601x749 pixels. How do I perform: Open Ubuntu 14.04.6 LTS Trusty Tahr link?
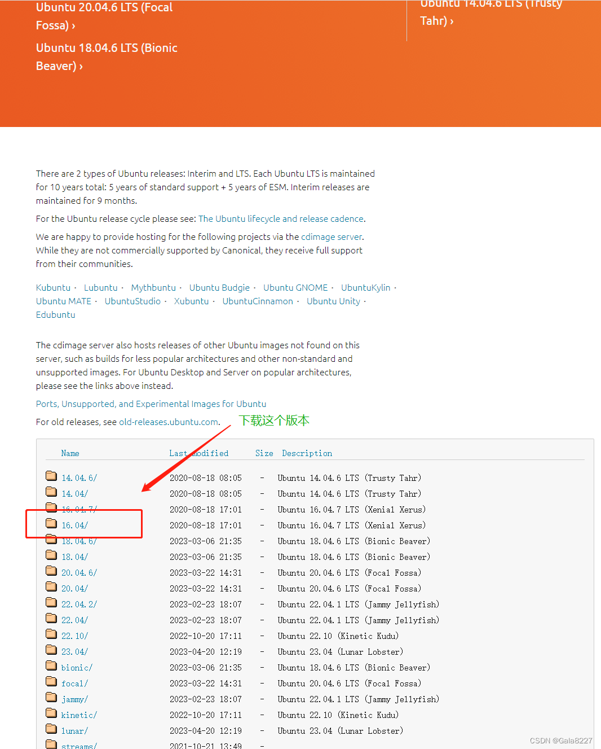(x=491, y=12)
